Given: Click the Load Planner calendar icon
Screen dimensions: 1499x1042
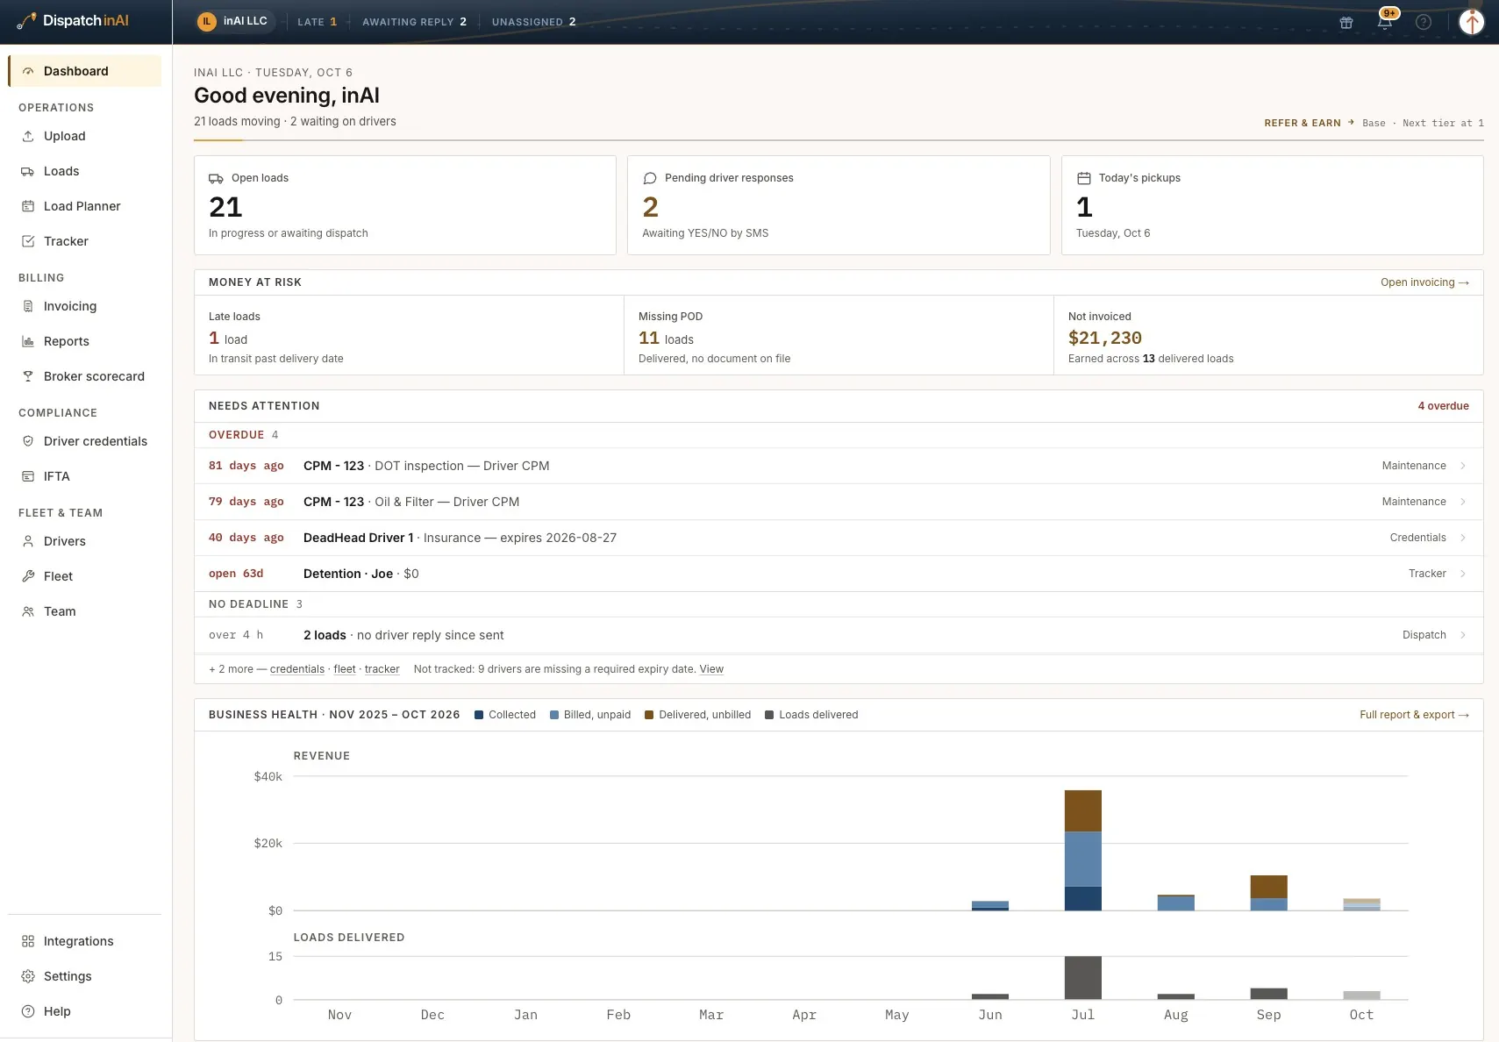Looking at the screenshot, I should pos(28,206).
